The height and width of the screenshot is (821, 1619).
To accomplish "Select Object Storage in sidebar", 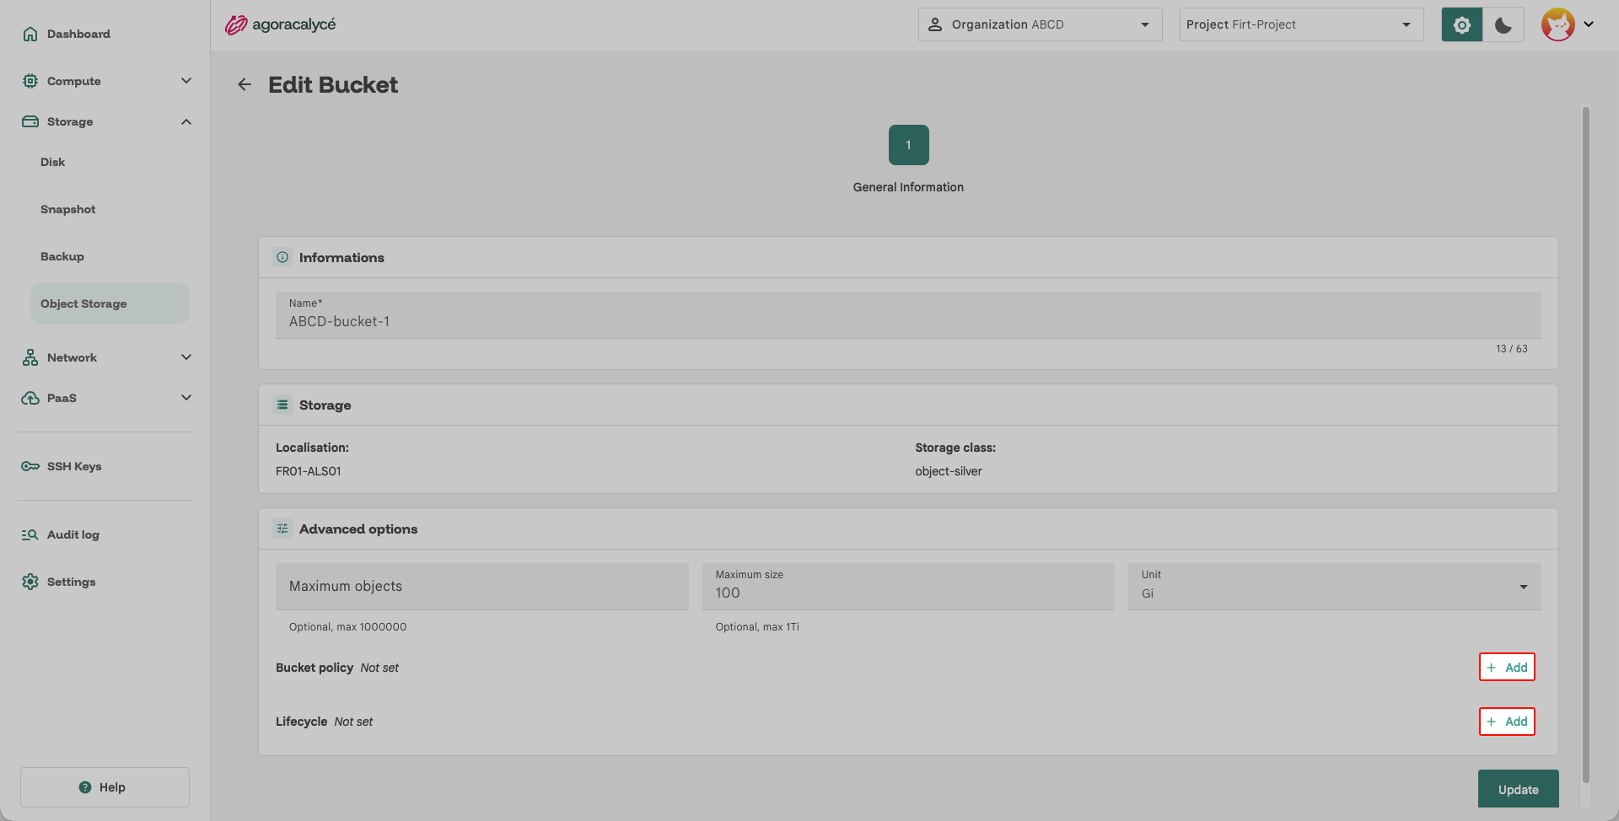I will tap(110, 303).
